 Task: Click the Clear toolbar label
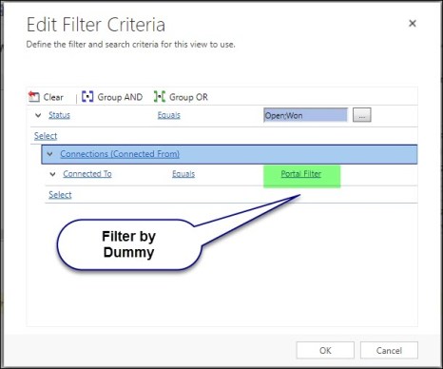(53, 97)
